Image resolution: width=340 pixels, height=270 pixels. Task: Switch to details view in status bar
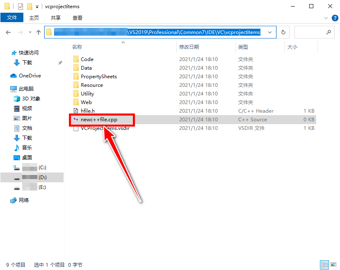pyautogui.click(x=324, y=265)
